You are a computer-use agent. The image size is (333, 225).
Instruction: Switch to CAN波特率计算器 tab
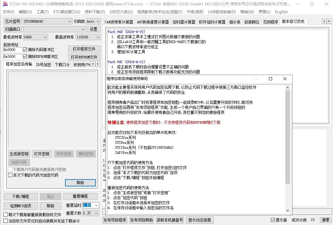(x=119, y=22)
